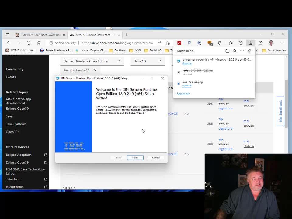The image size is (292, 219).
Task: Open the user profile avatar
Action: pyautogui.click(x=271, y=43)
